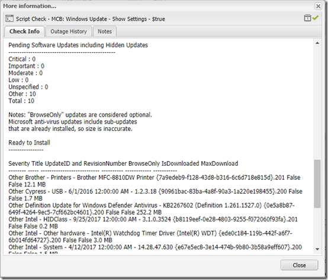Click the scrollbar up arrow
The image size is (328, 280).
[317, 43]
